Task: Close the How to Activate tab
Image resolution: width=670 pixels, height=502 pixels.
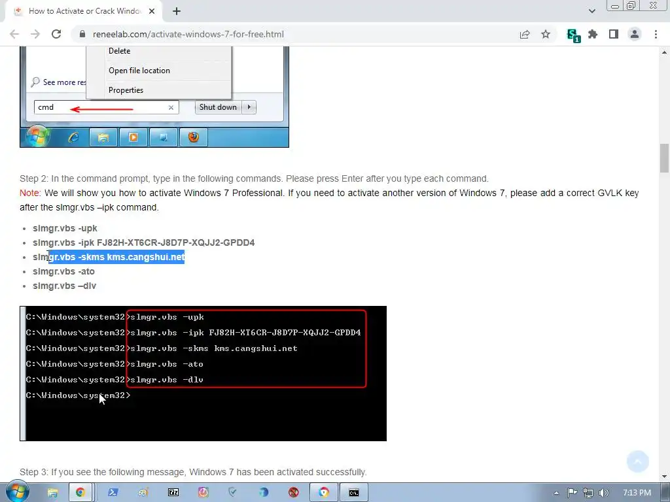Action: click(152, 12)
